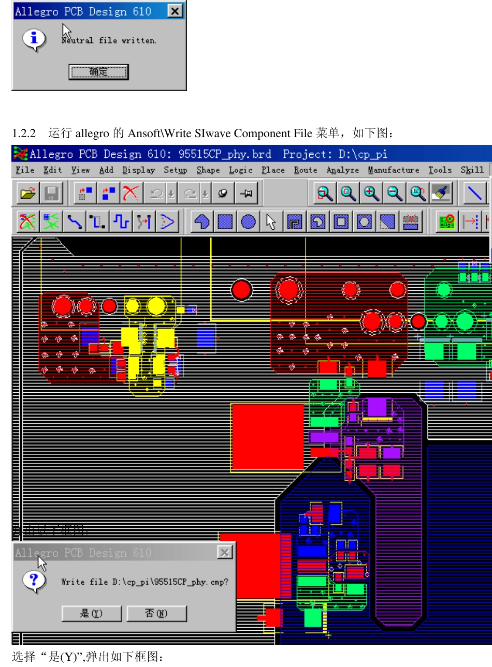Click the Fix pushpin icon
Screen dimensions: 492x667
[246, 194]
